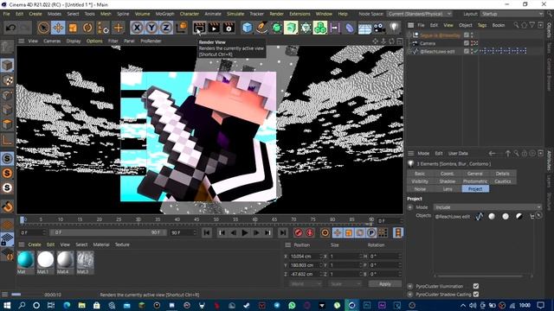554x311 pixels.
Task: Open the Caustics tab
Action: coord(503,181)
